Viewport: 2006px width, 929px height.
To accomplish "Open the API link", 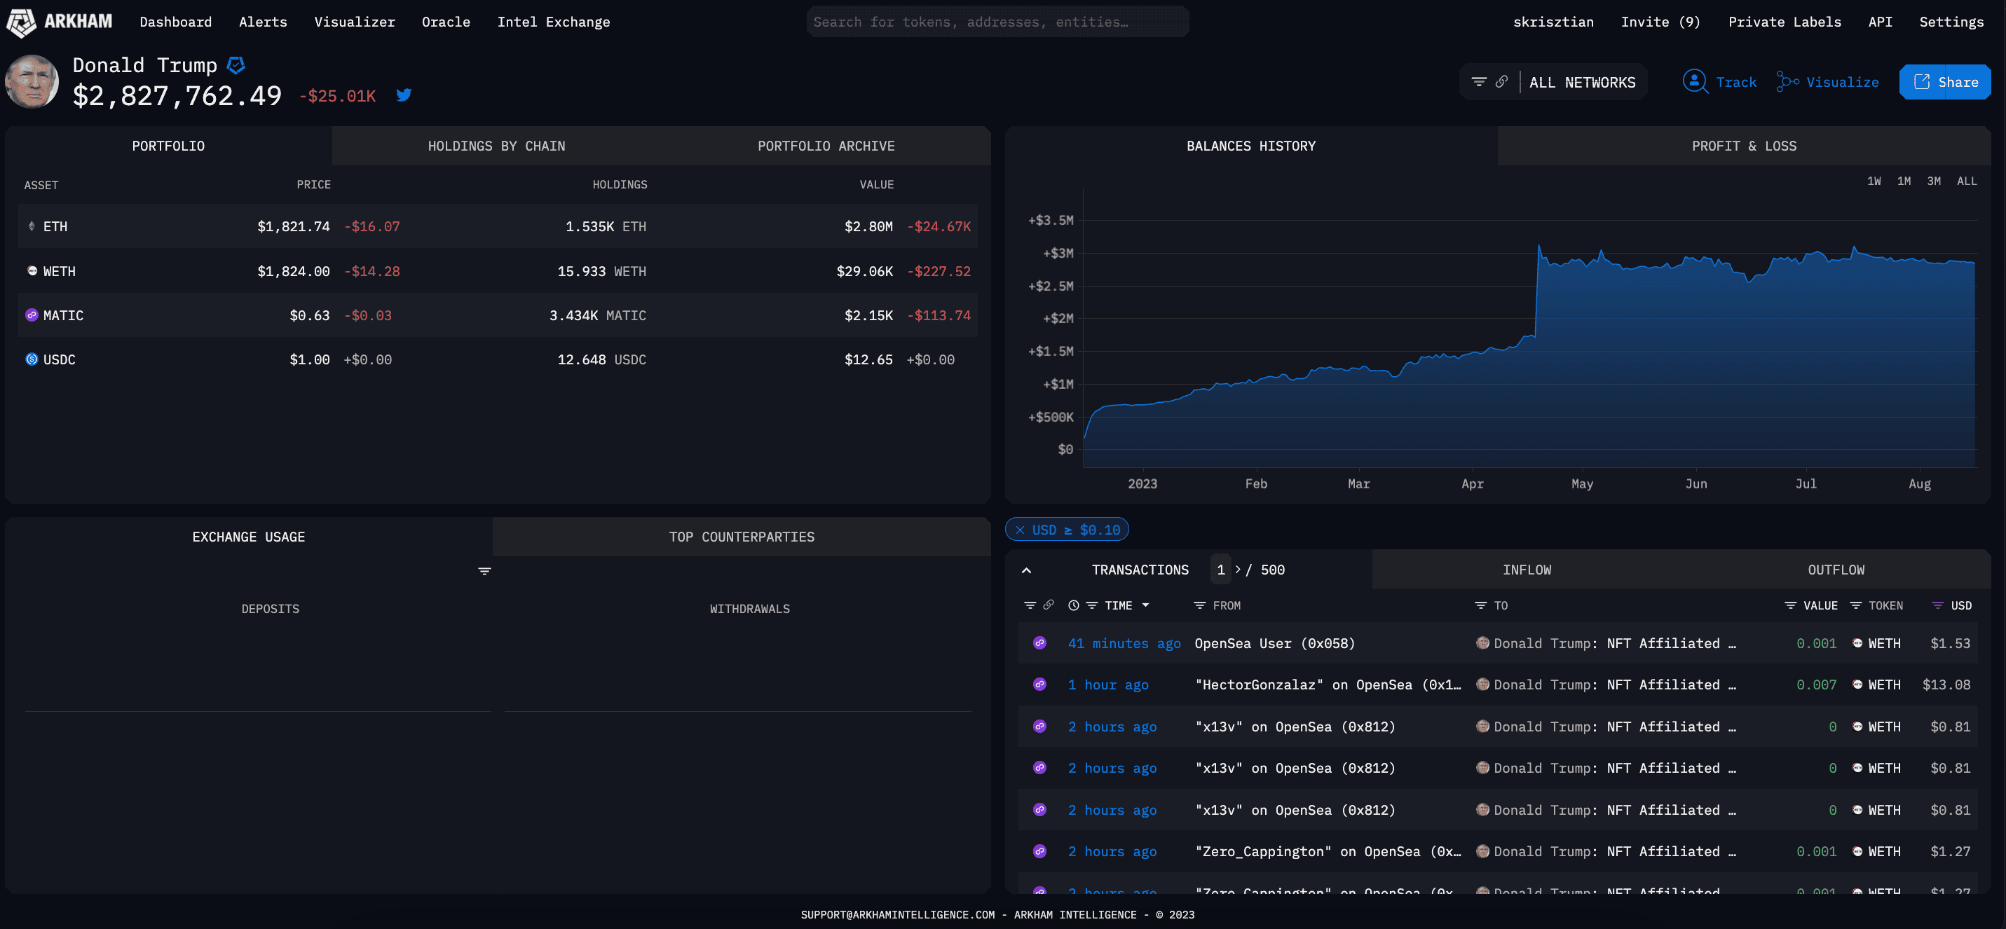I will click(x=1880, y=22).
